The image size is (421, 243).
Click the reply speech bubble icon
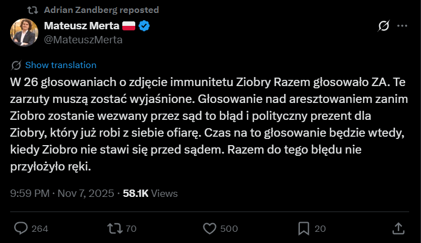click(21, 228)
